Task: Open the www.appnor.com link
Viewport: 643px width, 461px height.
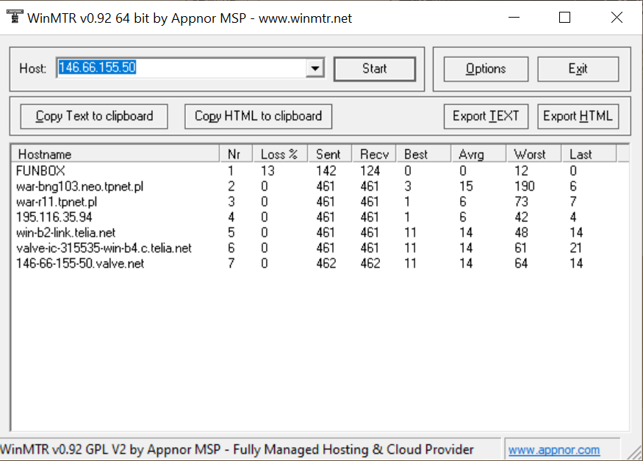Action: (x=554, y=450)
